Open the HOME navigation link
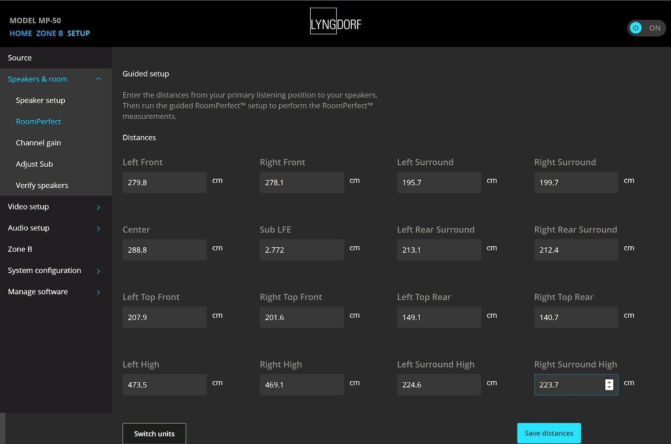The height and width of the screenshot is (444, 671). tap(21, 34)
